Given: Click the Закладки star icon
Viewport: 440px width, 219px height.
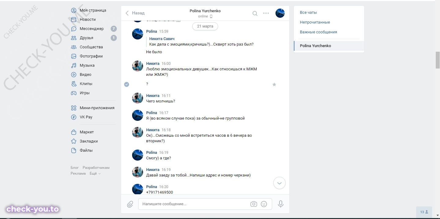Looking at the screenshot, I should coord(74,141).
